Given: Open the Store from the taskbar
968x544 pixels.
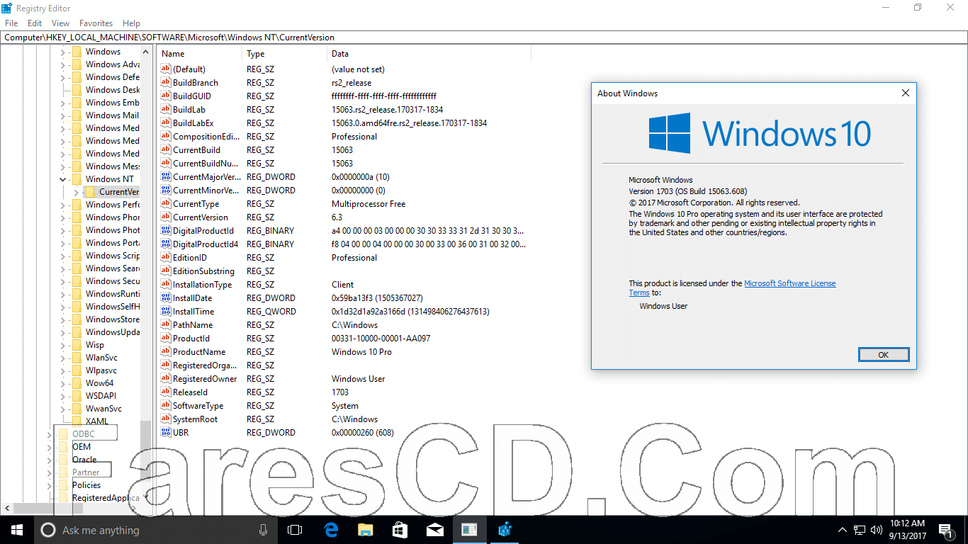Looking at the screenshot, I should [400, 530].
